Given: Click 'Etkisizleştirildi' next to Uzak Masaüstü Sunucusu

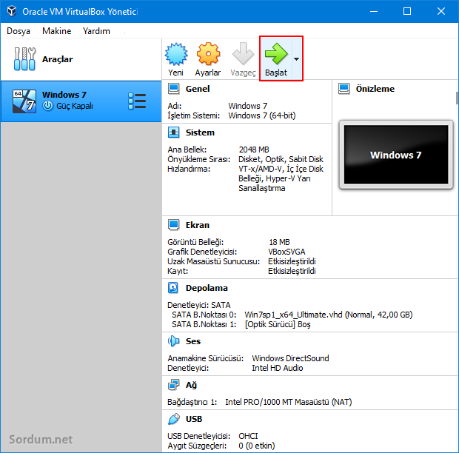Looking at the screenshot, I should point(292,261).
